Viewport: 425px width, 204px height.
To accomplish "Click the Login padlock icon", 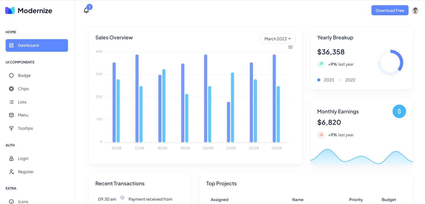I will pyautogui.click(x=11, y=158).
